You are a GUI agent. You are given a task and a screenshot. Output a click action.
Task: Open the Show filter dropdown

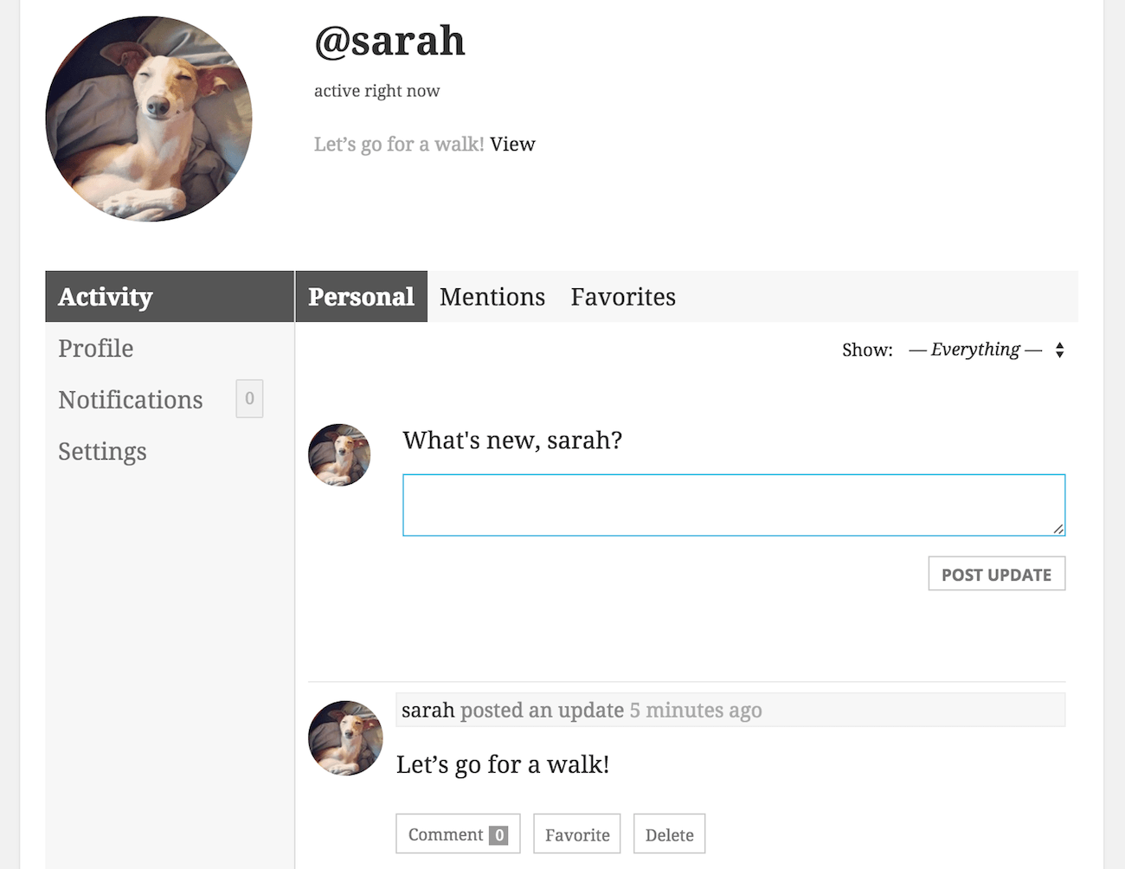click(975, 350)
